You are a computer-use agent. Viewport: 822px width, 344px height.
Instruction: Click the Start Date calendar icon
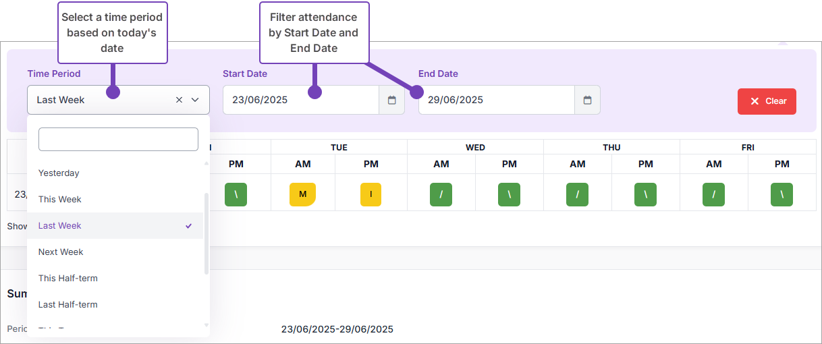coord(391,100)
